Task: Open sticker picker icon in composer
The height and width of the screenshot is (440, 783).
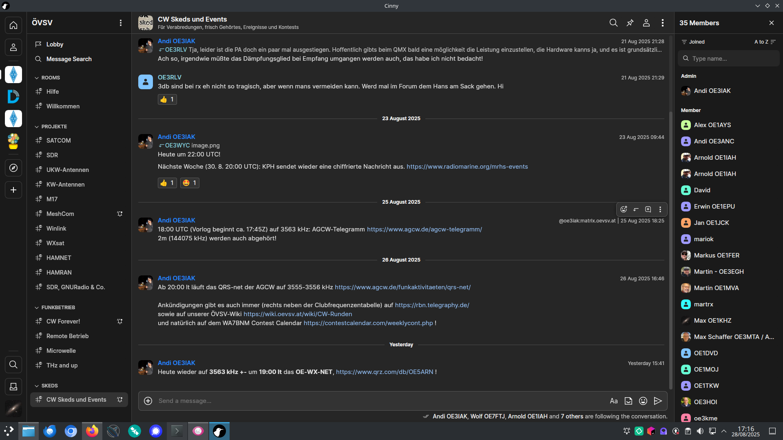Action: [628, 401]
